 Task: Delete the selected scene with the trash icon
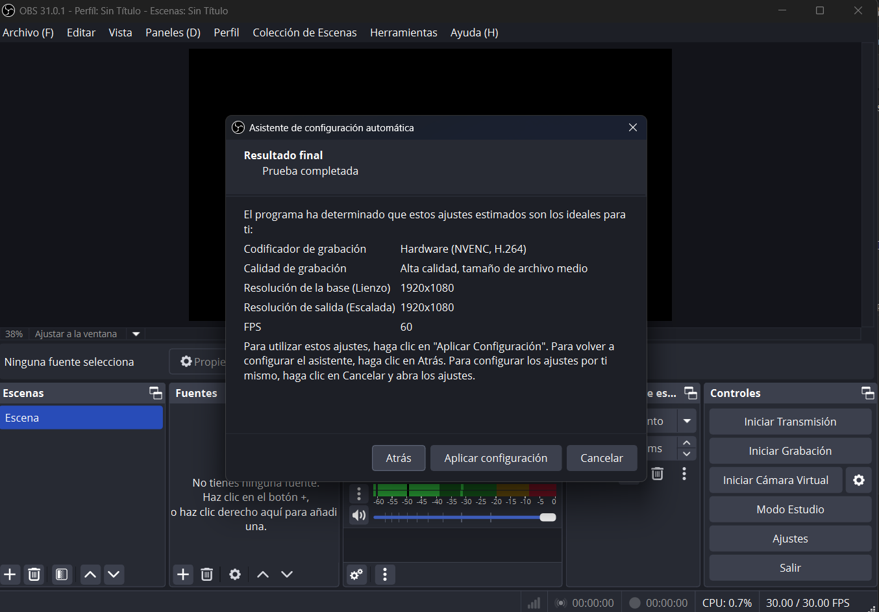(34, 574)
